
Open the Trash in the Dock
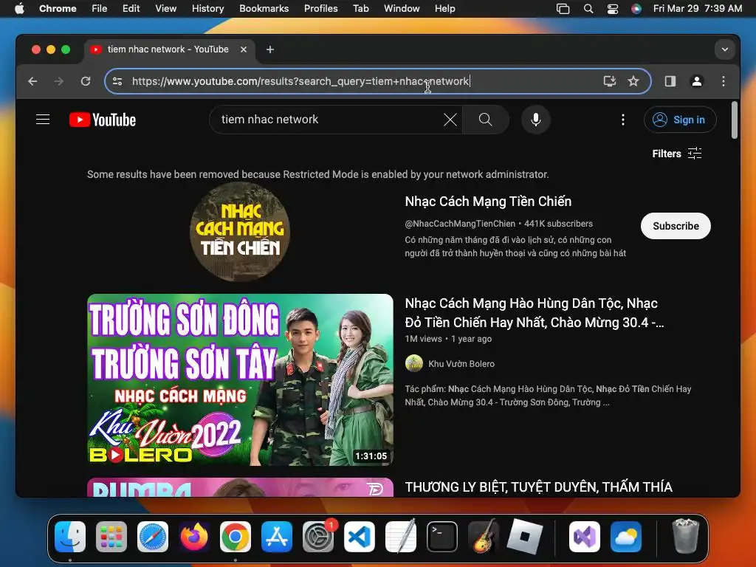(x=685, y=536)
